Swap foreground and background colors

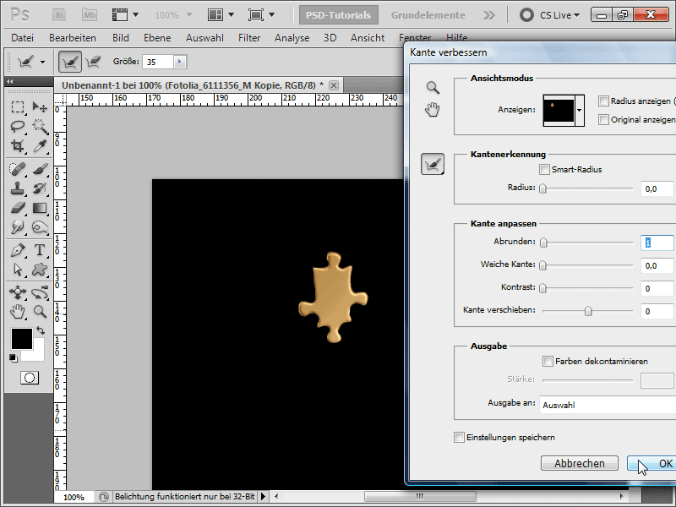41,330
